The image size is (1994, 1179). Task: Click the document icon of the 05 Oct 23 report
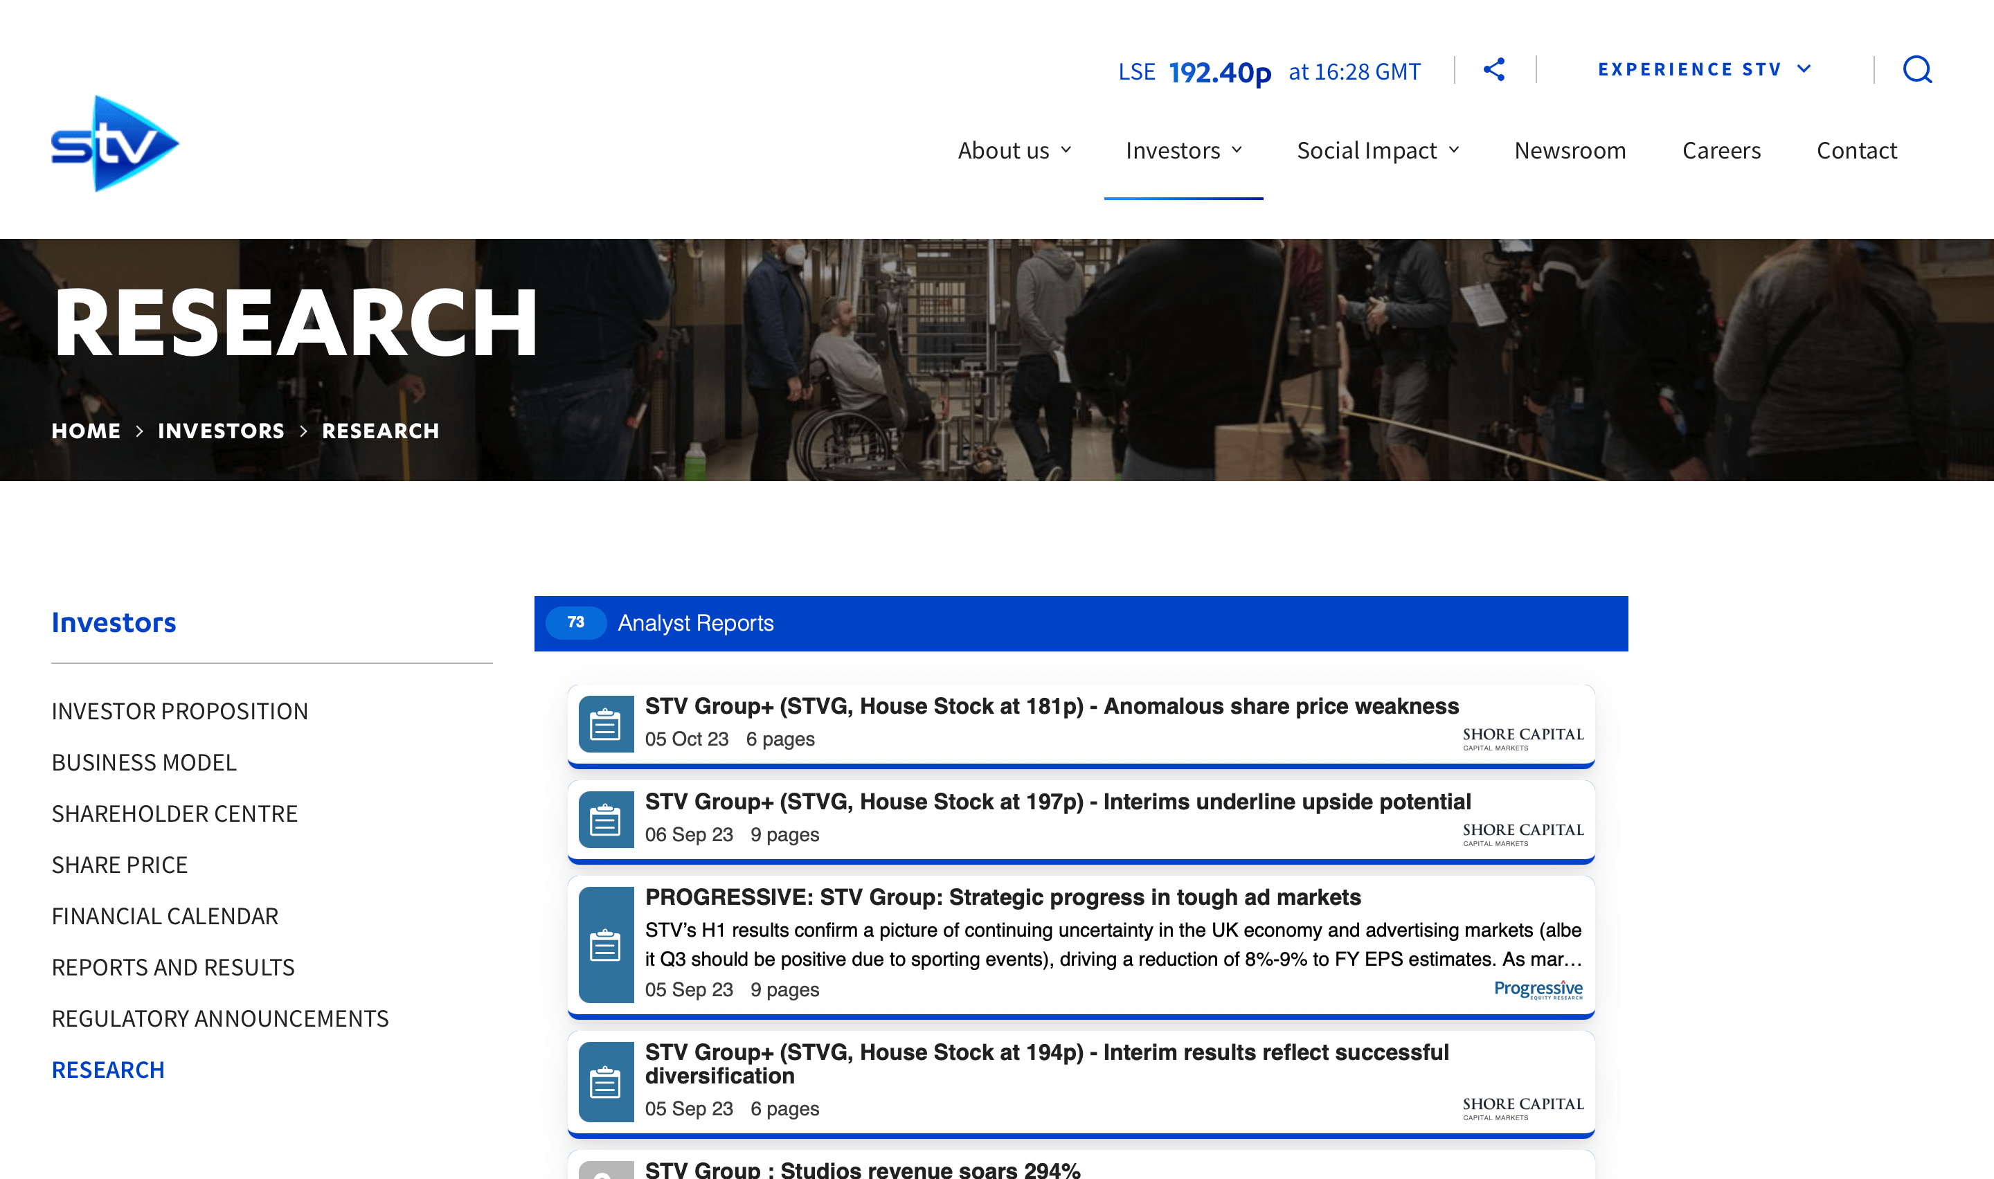[605, 723]
